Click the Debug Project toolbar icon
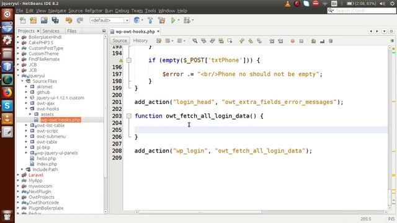The image size is (397, 223). [x=187, y=20]
